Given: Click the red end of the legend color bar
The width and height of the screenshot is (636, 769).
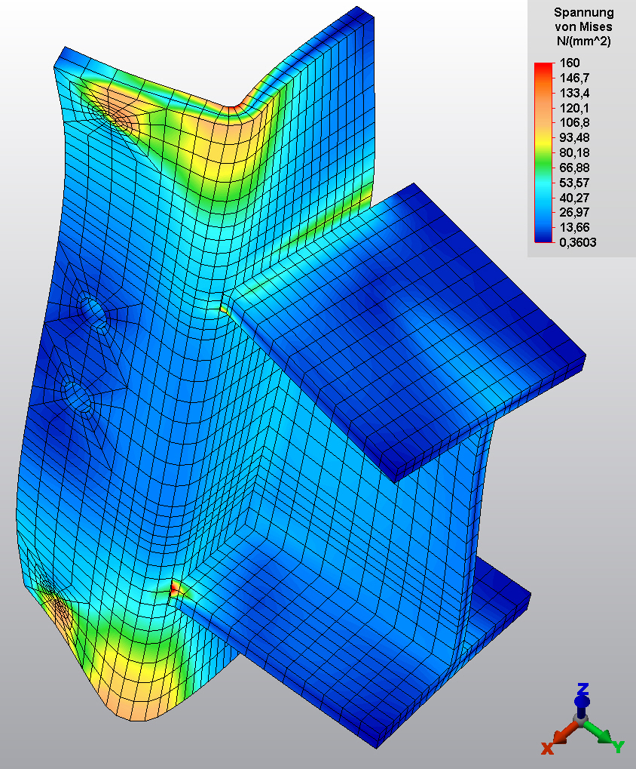Looking at the screenshot, I should point(542,68).
